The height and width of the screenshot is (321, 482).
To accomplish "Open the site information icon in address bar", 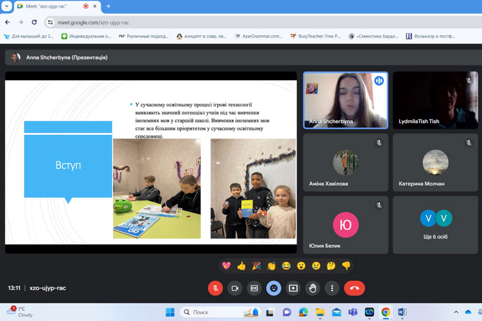I will coord(50,22).
